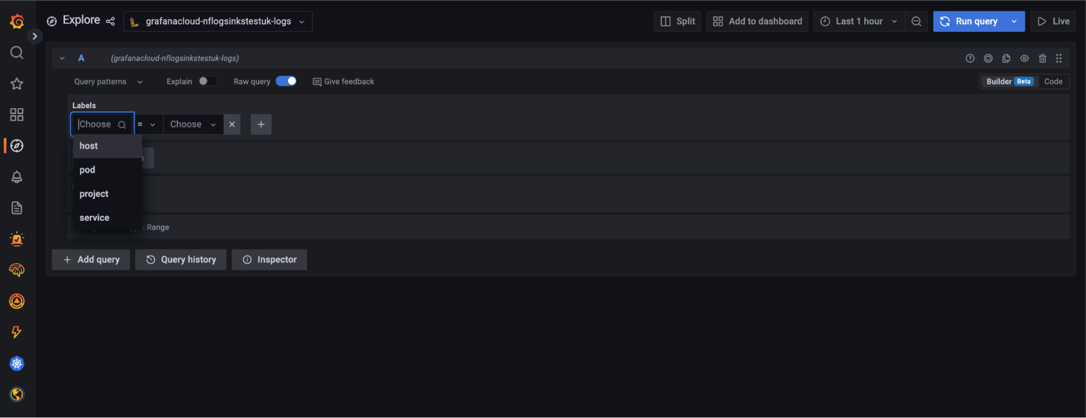1086x418 pixels.
Task: Share the Explore view via share icon
Action: coord(110,21)
